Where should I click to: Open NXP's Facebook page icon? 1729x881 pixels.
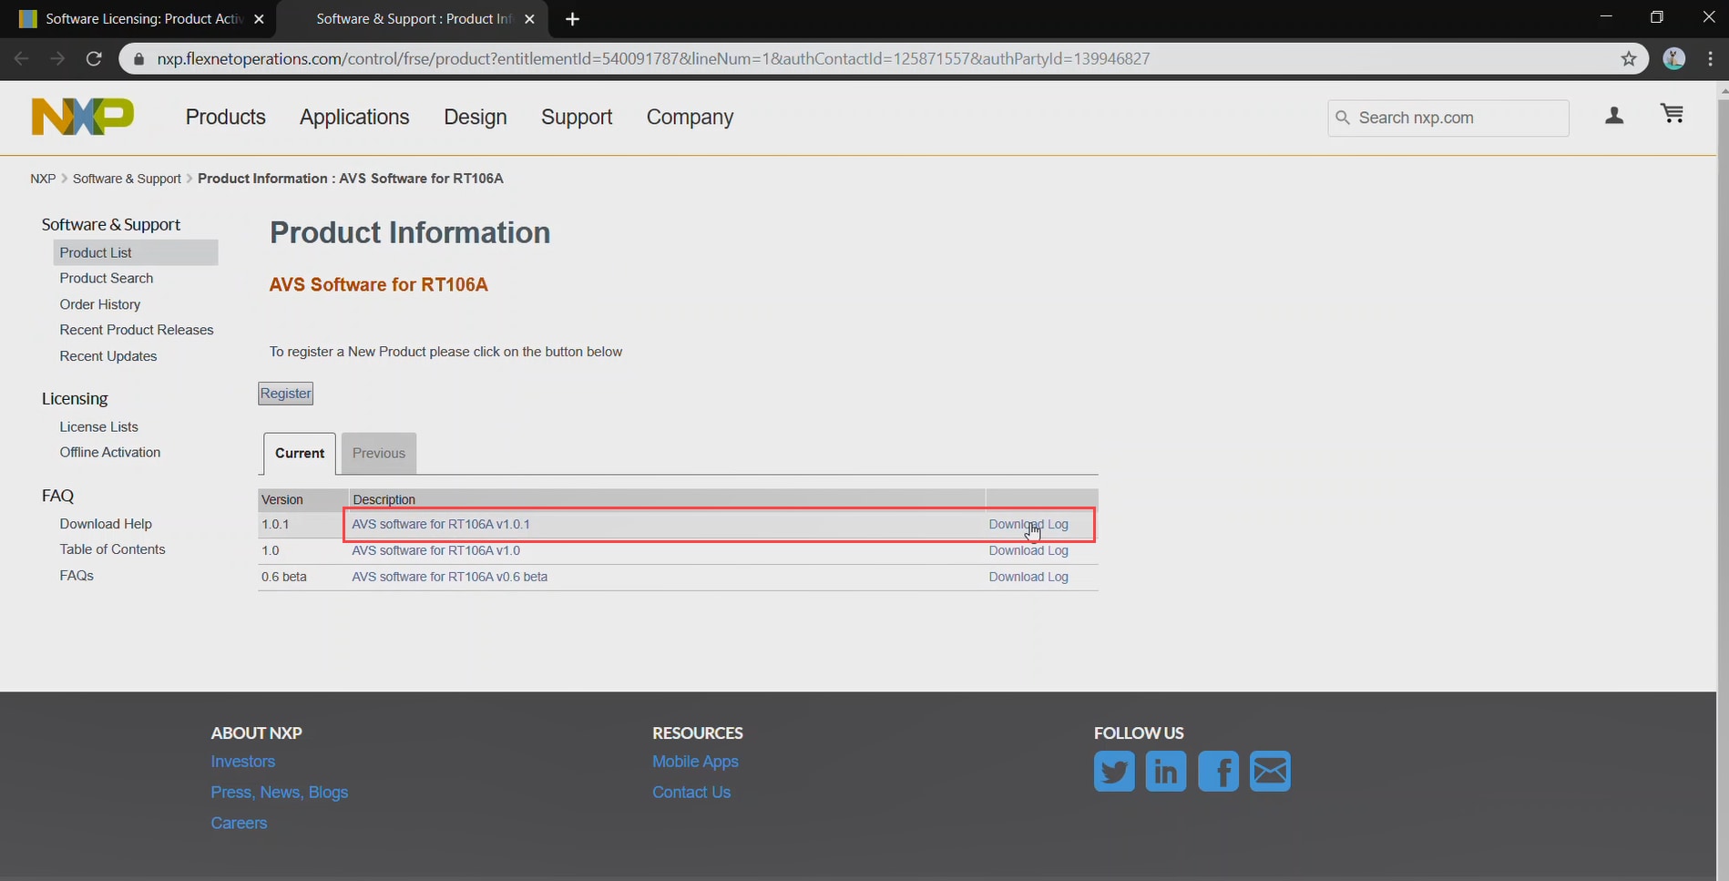click(1218, 772)
